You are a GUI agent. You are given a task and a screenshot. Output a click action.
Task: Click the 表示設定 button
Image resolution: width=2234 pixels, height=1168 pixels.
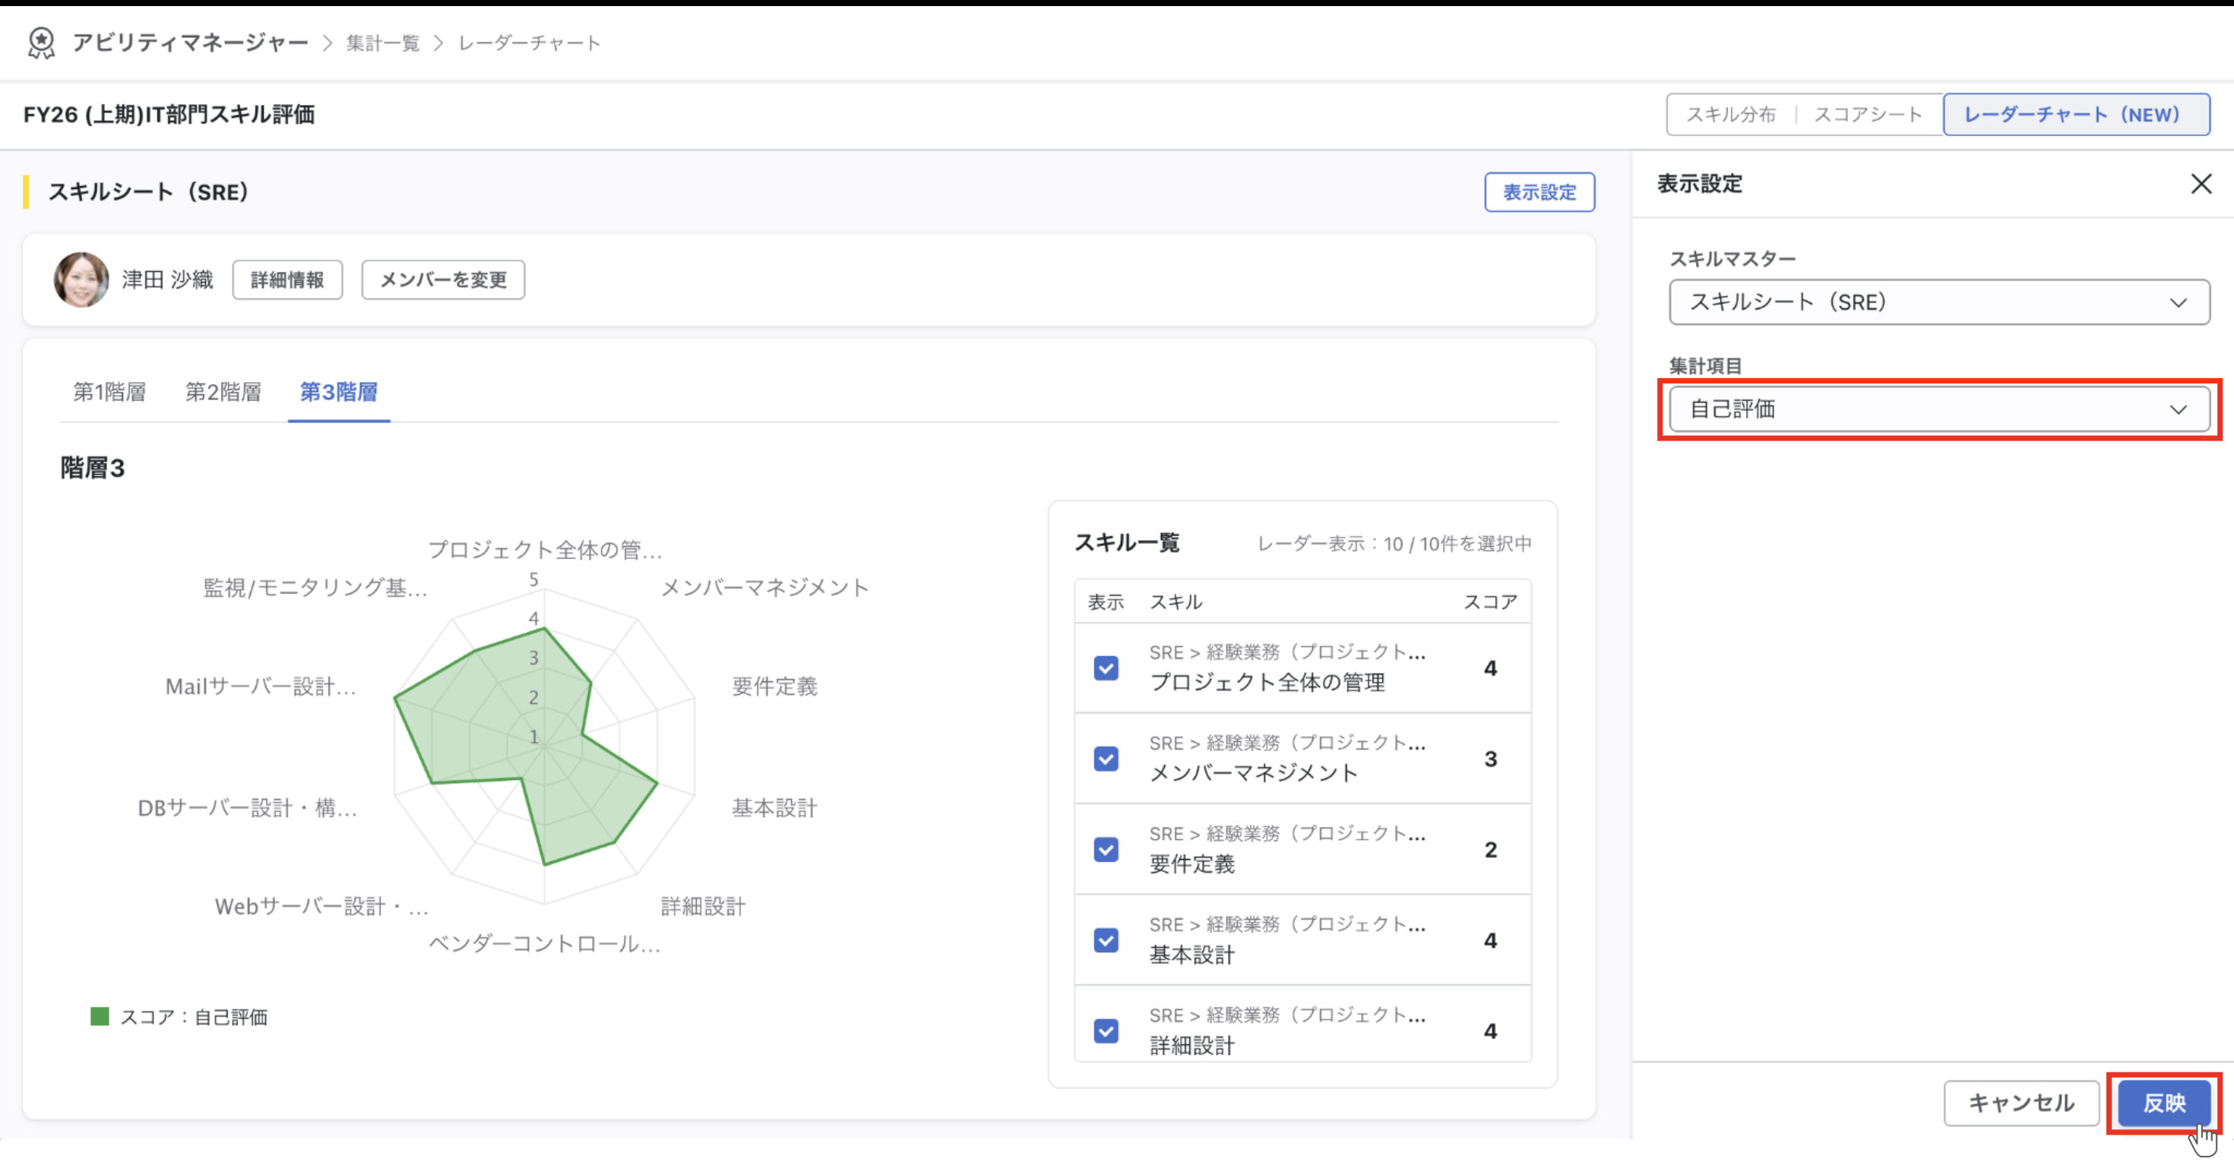coord(1539,192)
